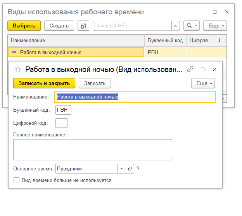Clear the search field with the x icon
The image size is (242, 216).
pos(175,26)
